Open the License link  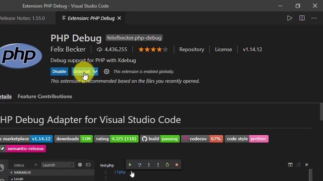[x=224, y=49]
